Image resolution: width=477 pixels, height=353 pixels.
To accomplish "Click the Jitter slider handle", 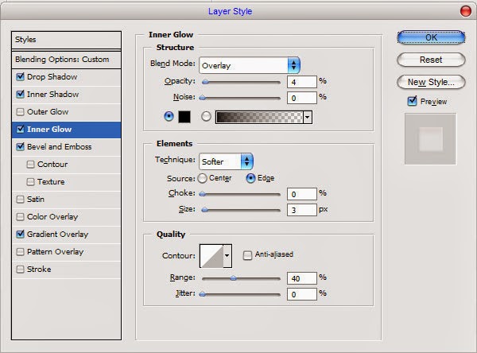I will pos(202,294).
